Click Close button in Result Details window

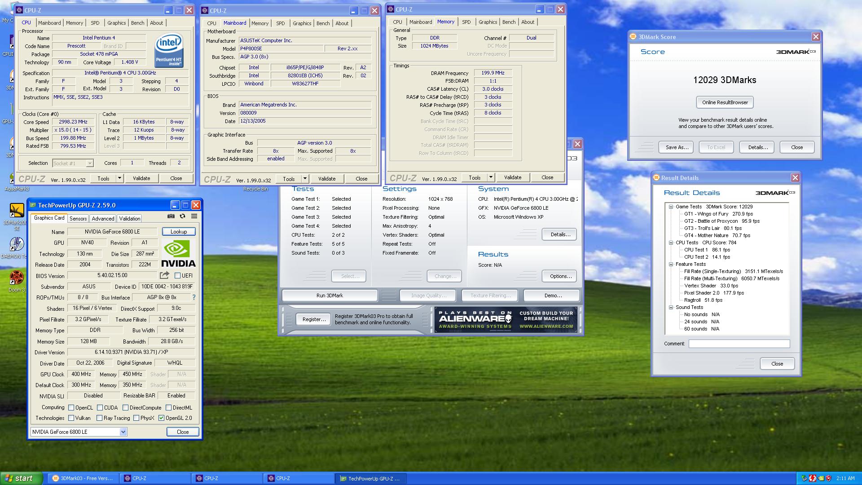777,364
